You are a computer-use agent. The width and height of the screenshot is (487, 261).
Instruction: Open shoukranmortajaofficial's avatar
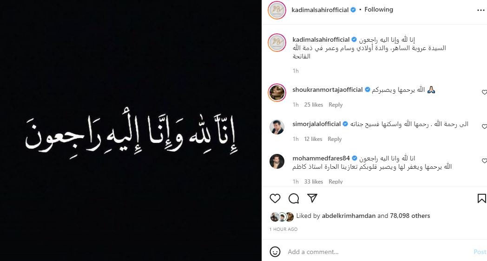tap(277, 92)
